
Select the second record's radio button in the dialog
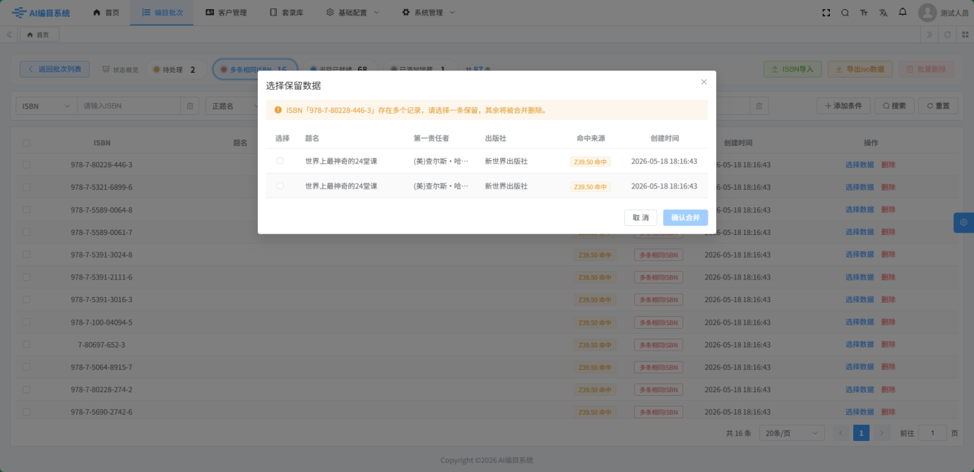click(280, 186)
